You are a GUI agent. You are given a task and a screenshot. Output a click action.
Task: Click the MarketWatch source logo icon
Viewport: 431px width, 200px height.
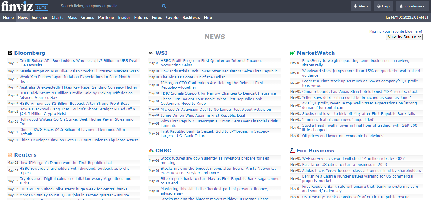pyautogui.click(x=293, y=53)
